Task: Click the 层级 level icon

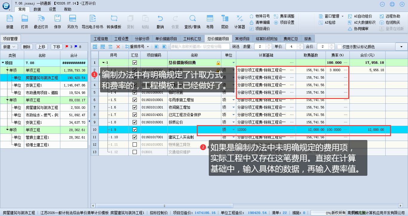Action: point(225,18)
